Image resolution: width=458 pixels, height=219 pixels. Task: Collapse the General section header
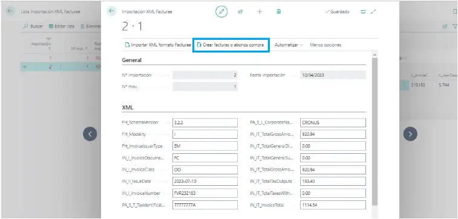click(x=132, y=60)
